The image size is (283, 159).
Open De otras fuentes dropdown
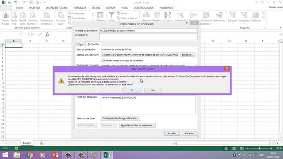32,18
